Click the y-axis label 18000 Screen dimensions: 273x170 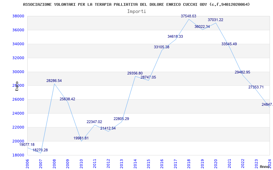click(x=18, y=155)
